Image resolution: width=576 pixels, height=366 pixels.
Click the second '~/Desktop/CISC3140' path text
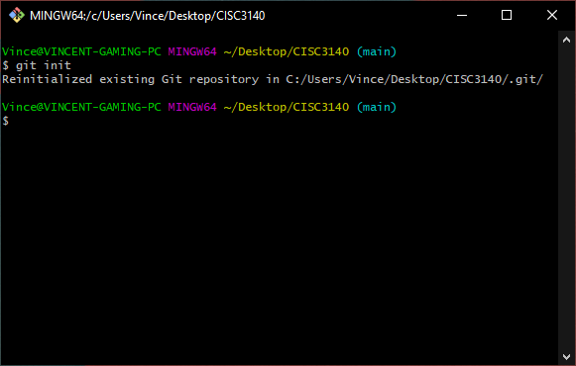coord(287,107)
